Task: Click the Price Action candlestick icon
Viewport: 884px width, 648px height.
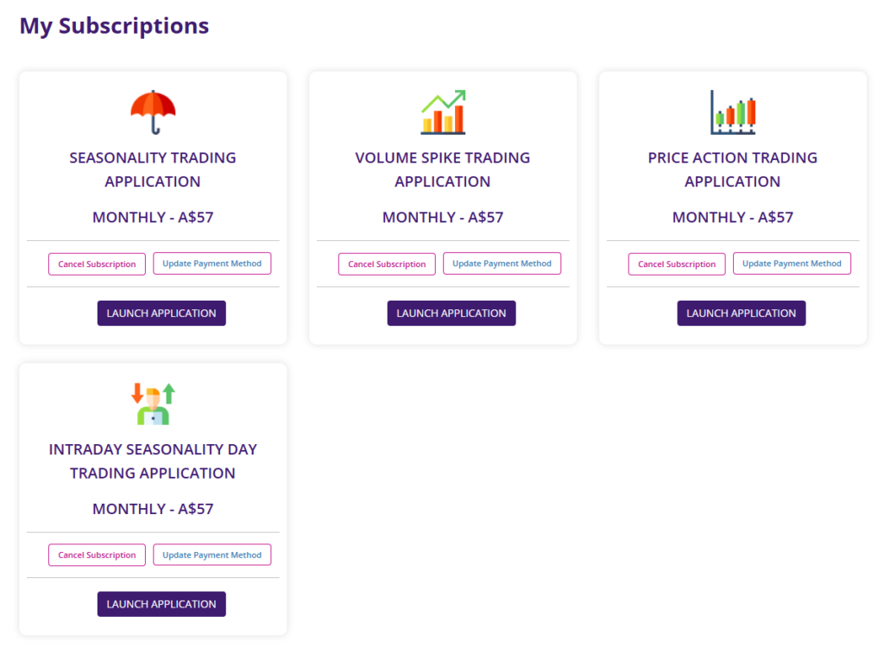Action: 733,112
